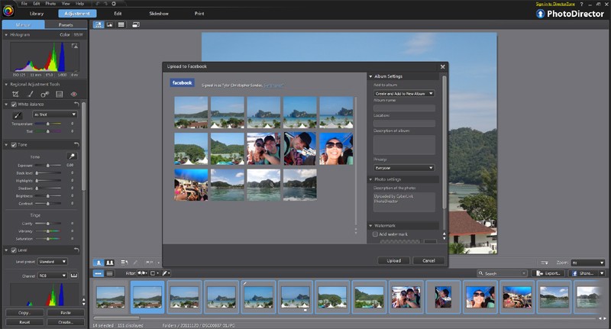Show two-photo compare persons icon
The height and width of the screenshot is (329, 611).
(x=110, y=263)
